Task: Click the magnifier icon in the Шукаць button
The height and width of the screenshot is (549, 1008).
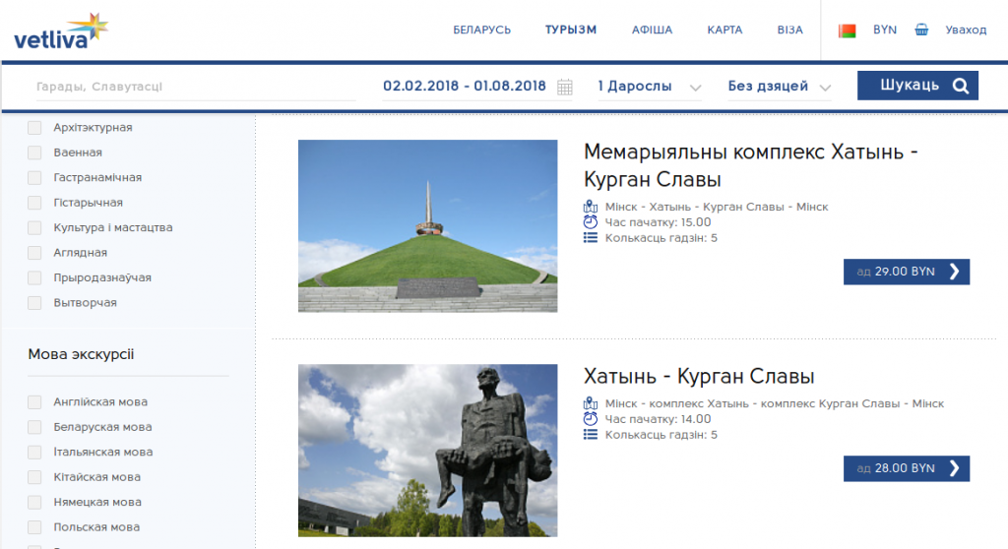Action: (961, 86)
